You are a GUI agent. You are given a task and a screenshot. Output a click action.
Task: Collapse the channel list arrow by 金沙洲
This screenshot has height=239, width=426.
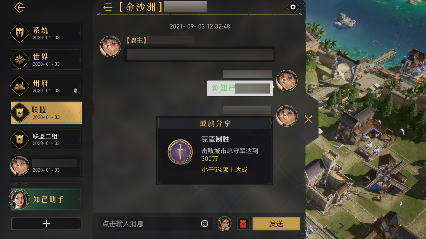pyautogui.click(x=108, y=7)
